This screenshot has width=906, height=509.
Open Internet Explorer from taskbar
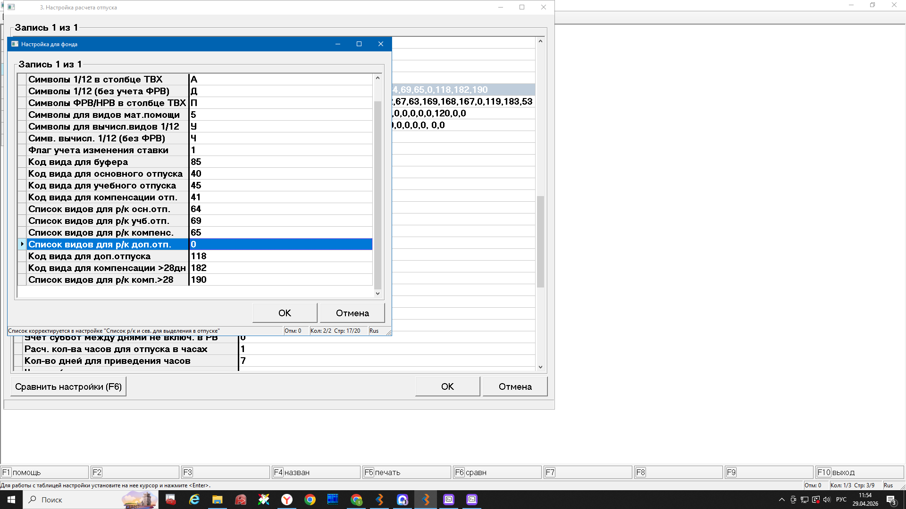194,500
